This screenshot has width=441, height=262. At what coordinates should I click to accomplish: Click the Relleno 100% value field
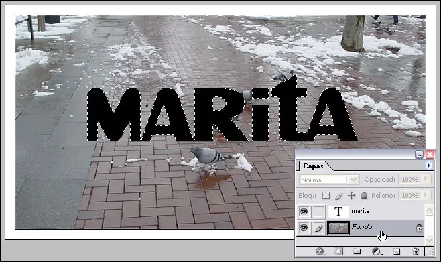pos(411,195)
